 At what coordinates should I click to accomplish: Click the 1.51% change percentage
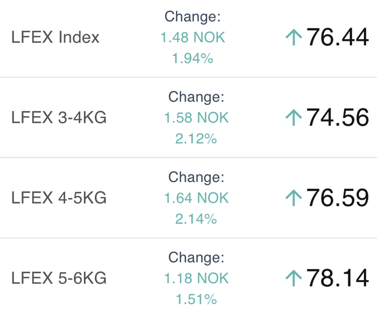pos(196,299)
